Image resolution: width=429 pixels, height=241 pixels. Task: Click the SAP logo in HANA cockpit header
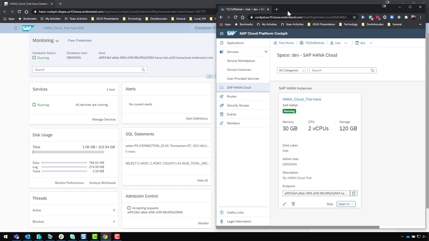(28, 28)
